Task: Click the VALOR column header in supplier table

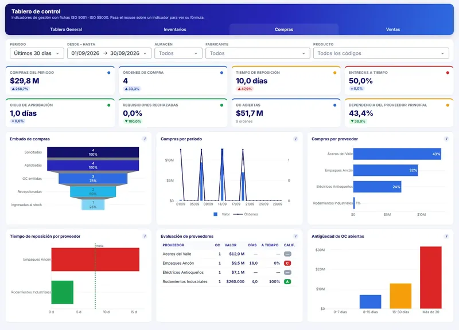Action: click(x=231, y=245)
